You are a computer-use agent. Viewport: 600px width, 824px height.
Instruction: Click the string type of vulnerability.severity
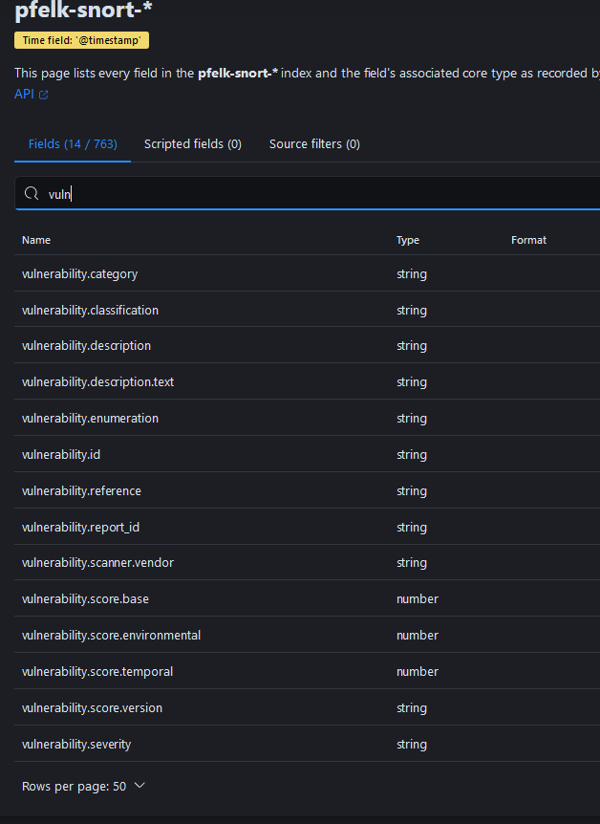(x=412, y=745)
